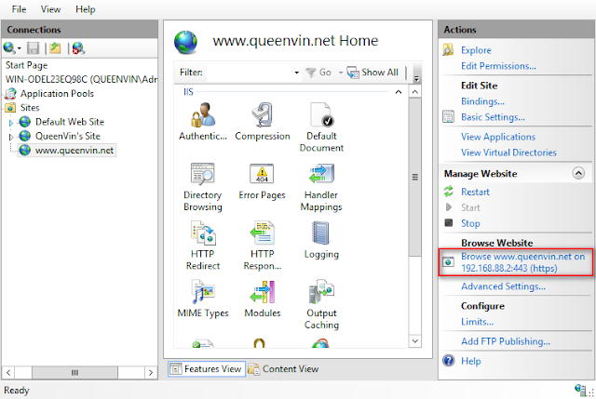Image resolution: width=596 pixels, height=399 pixels.
Task: Collapse the Manage Website section
Action: click(x=578, y=173)
